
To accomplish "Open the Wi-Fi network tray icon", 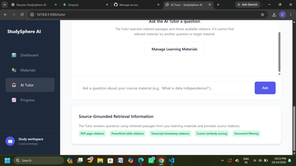I will (x=255, y=161).
